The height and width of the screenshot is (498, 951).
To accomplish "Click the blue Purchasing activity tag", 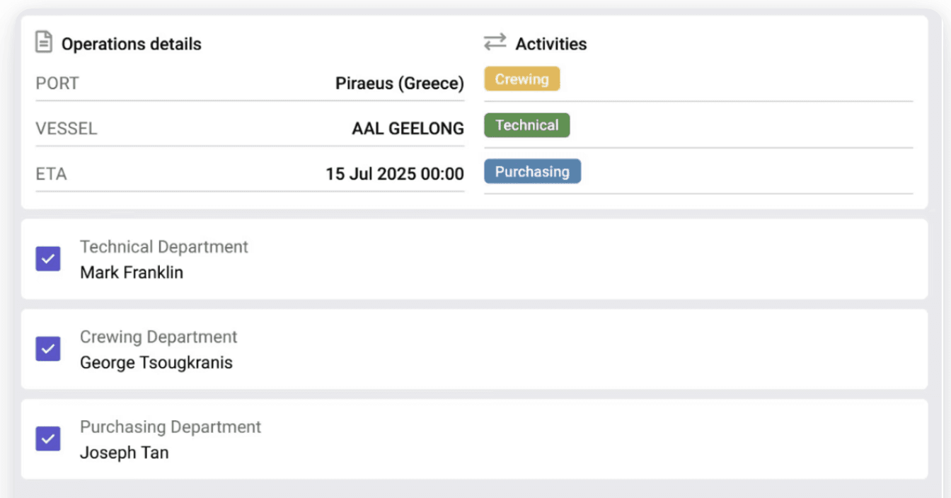I will click(x=532, y=172).
